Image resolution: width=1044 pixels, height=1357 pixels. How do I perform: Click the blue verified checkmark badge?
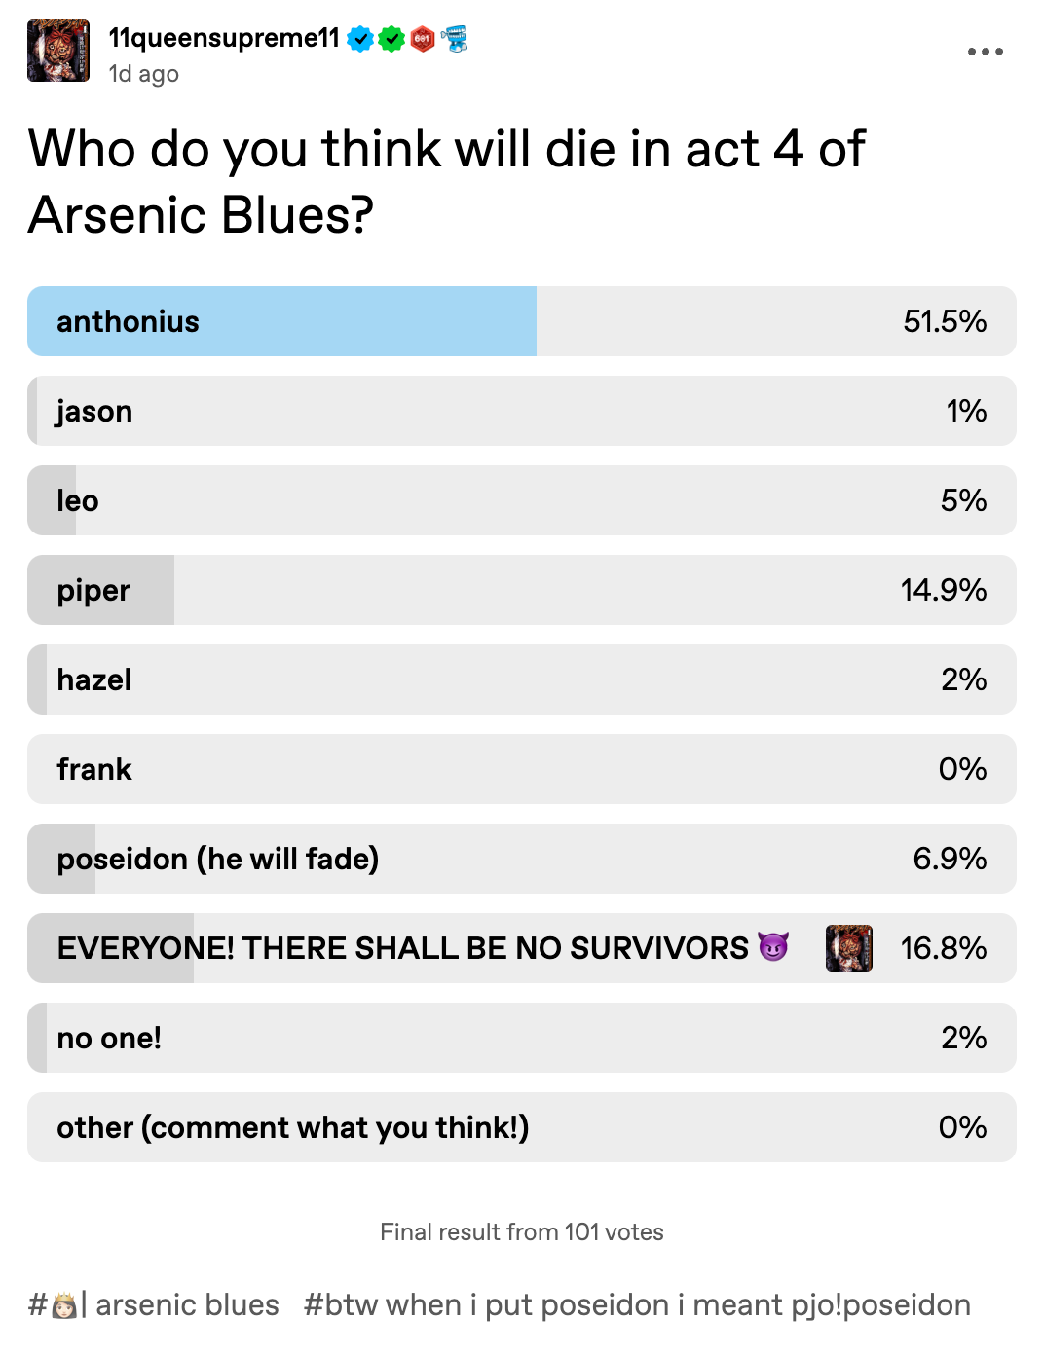[360, 39]
